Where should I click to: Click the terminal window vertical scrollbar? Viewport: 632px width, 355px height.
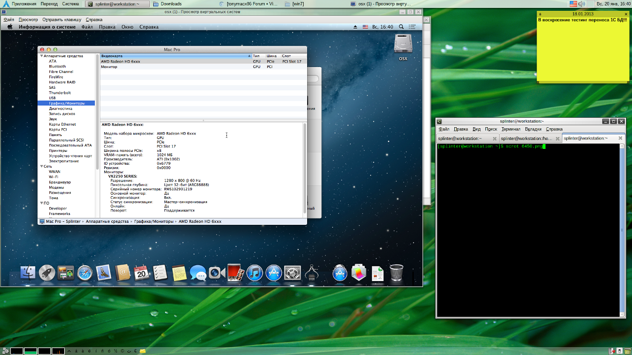pyautogui.click(x=622, y=230)
